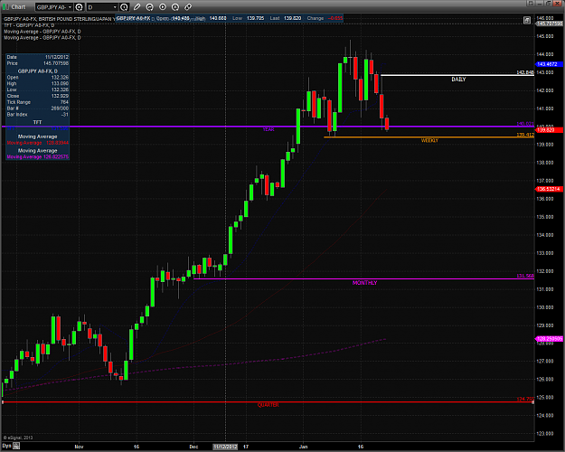Click the Bar Index row in data window
Image resolution: width=565 pixels, height=452 pixels.
pos(37,114)
